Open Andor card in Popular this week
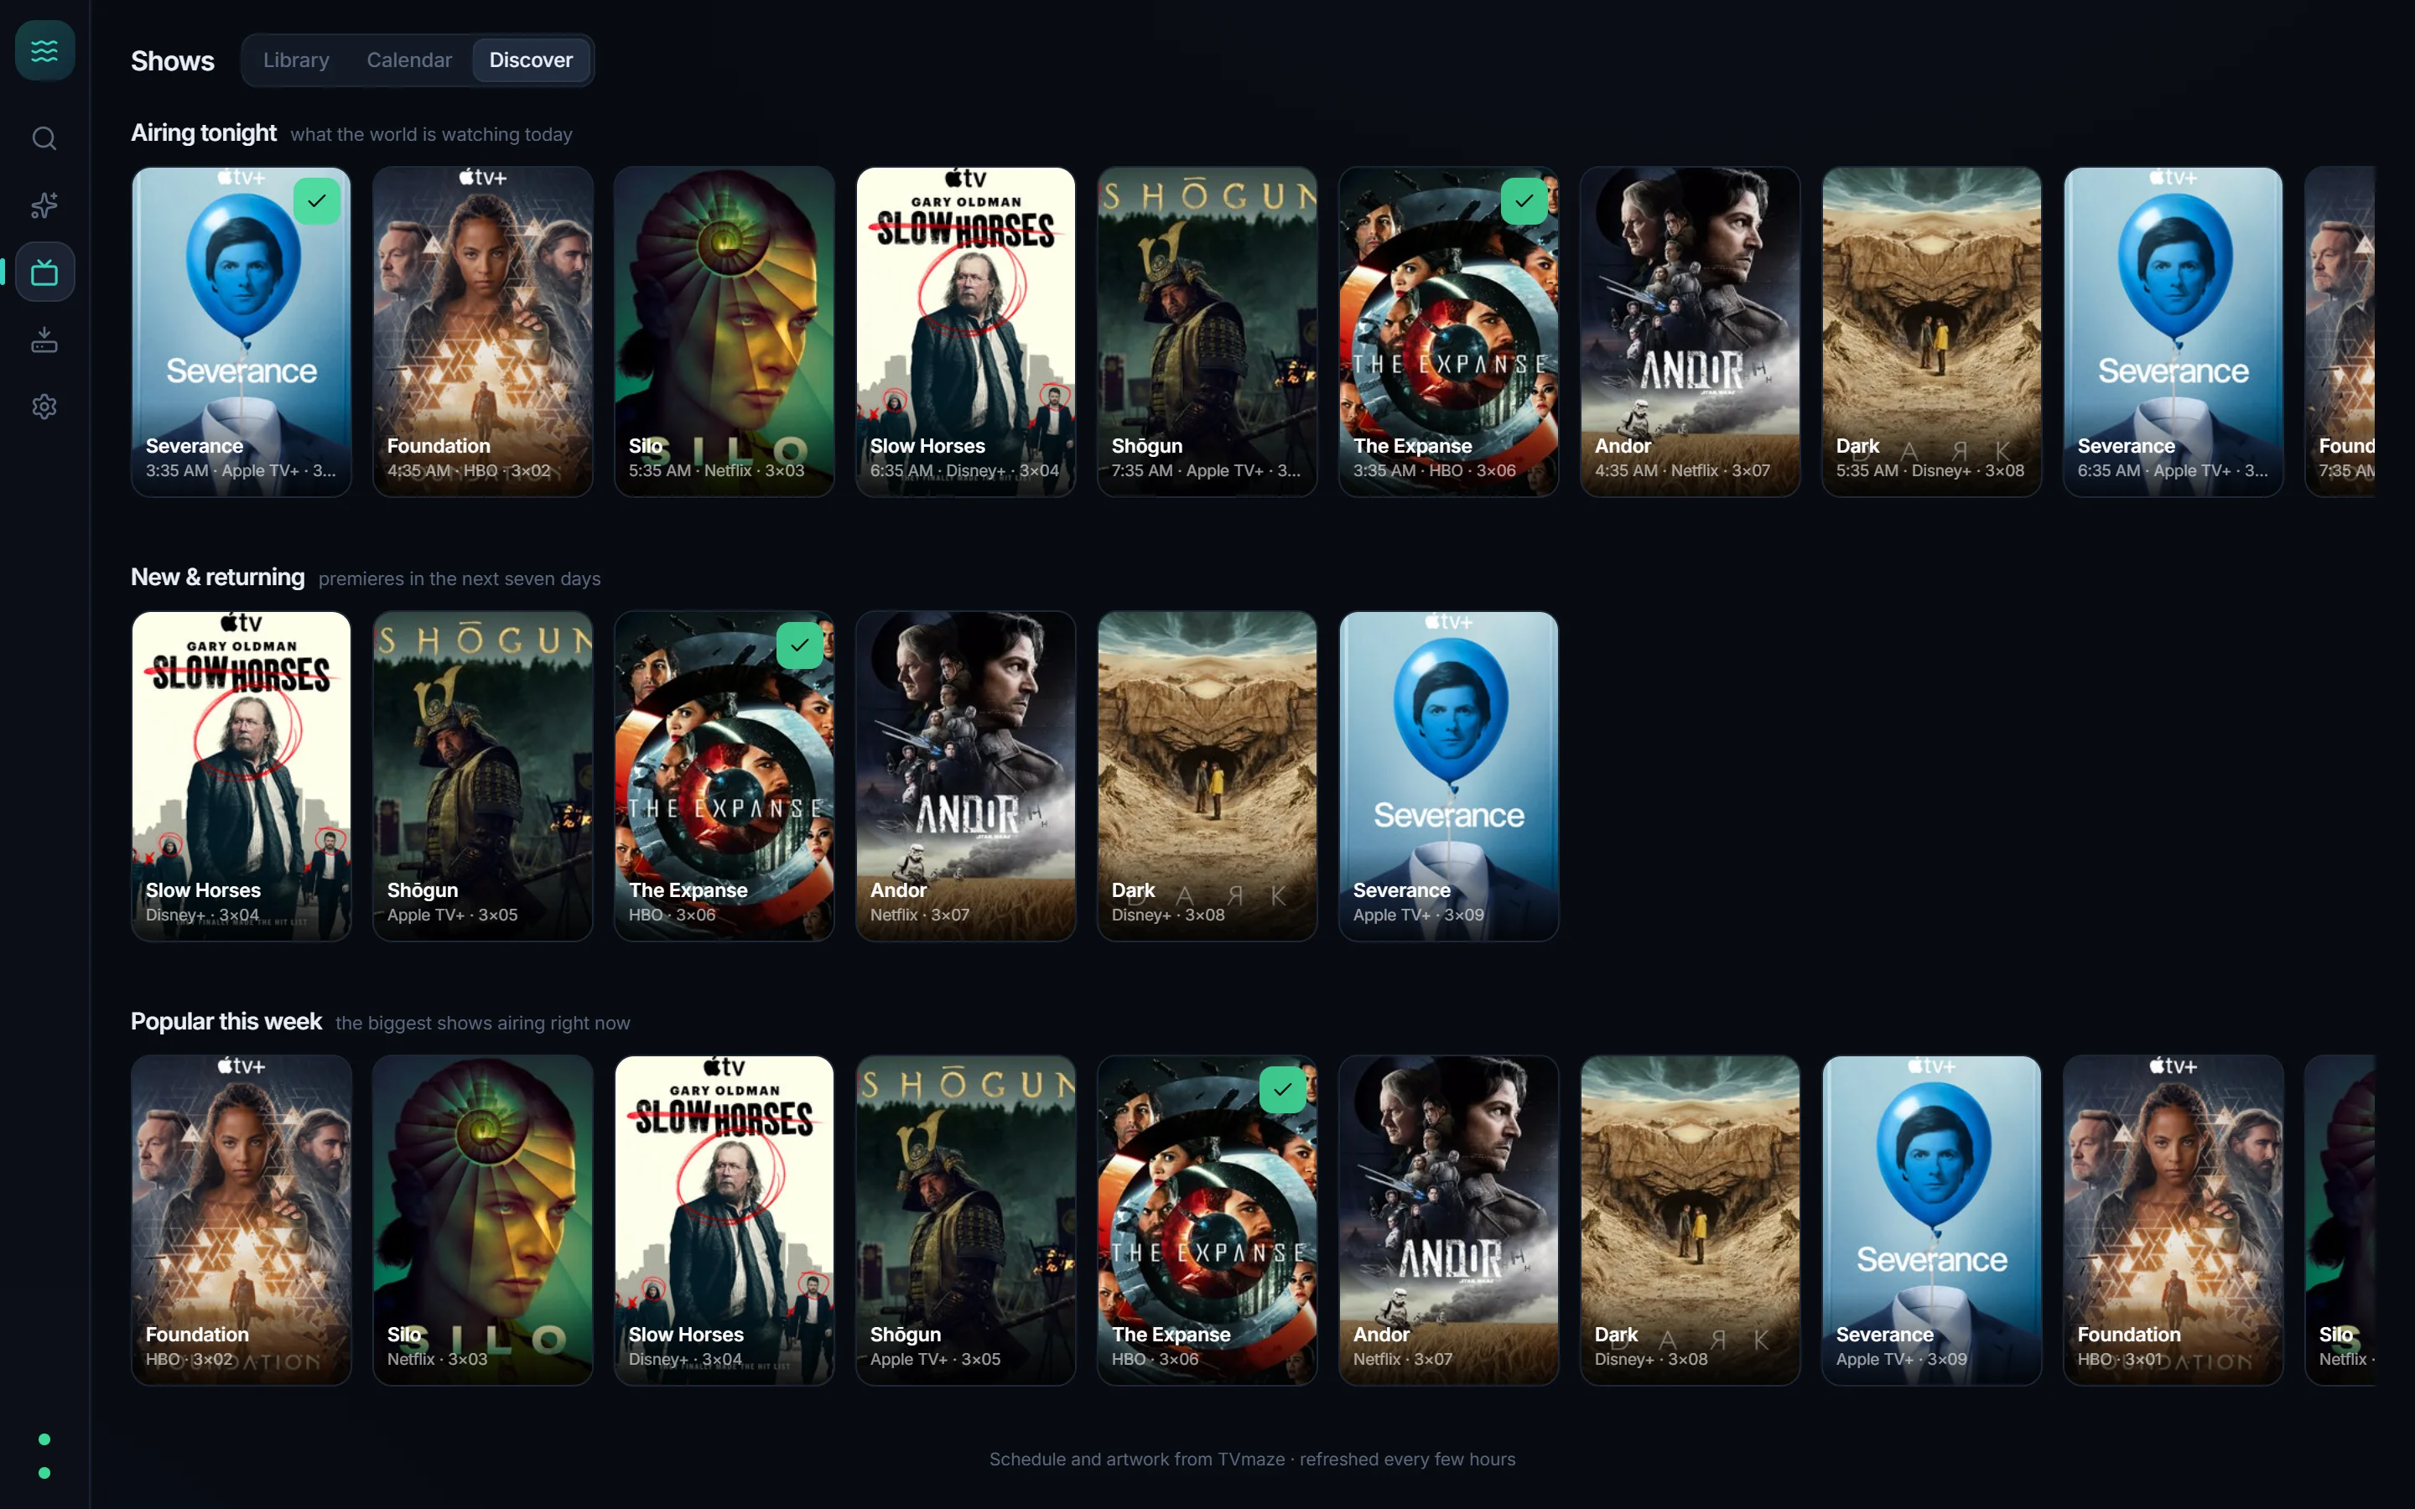The width and height of the screenshot is (2415, 1509). 1449,1220
